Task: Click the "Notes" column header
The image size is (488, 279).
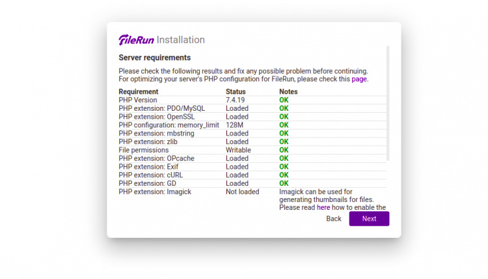Action: point(288,92)
